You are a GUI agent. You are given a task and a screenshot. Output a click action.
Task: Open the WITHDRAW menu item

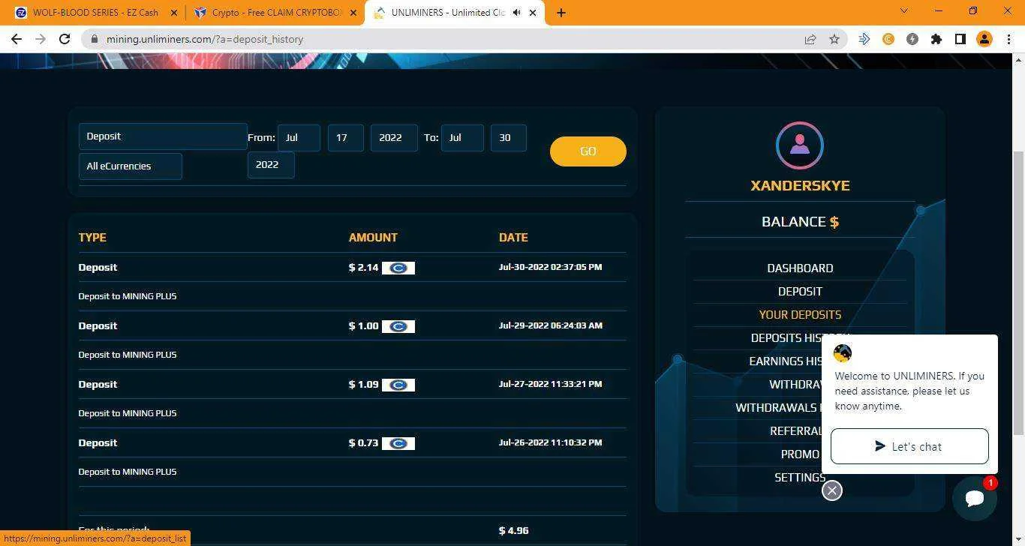click(x=795, y=385)
